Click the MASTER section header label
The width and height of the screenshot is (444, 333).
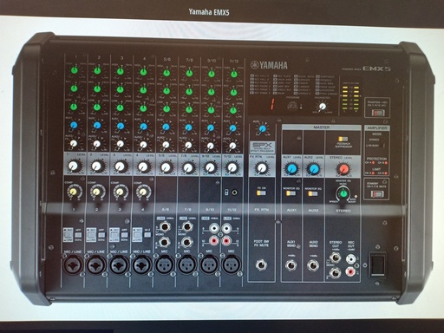(322, 127)
